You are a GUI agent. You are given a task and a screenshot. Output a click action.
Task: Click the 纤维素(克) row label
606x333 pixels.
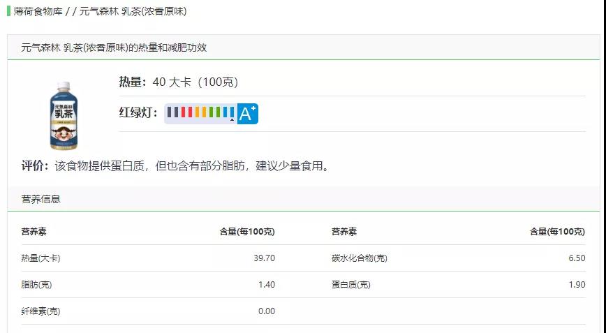coord(40,311)
